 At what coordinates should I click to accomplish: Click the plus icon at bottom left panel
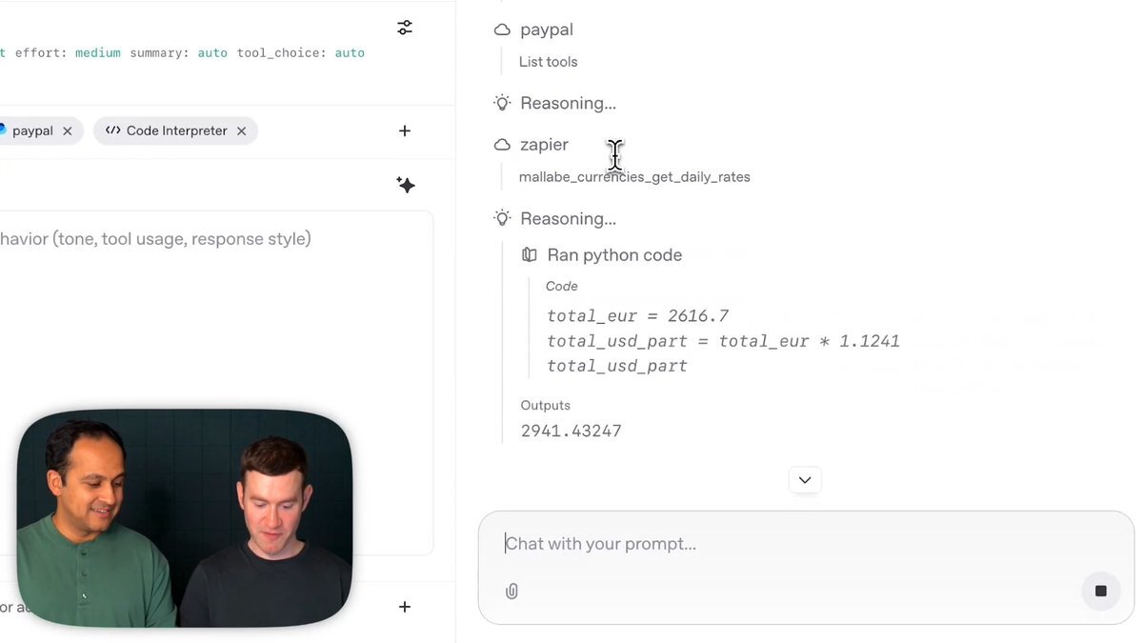point(405,607)
